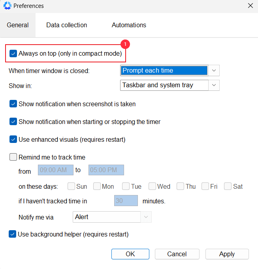Image resolution: width=258 pixels, height=274 pixels.
Task: Open the Automations tab
Action: (x=129, y=25)
